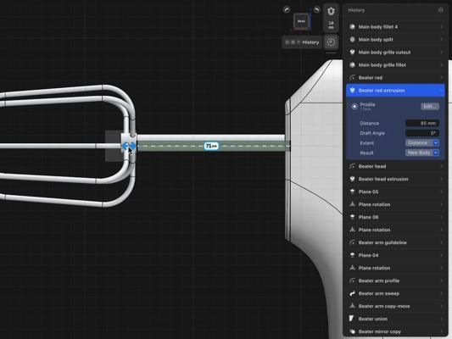Rotate view with right arrow above cube

[x=317, y=9]
